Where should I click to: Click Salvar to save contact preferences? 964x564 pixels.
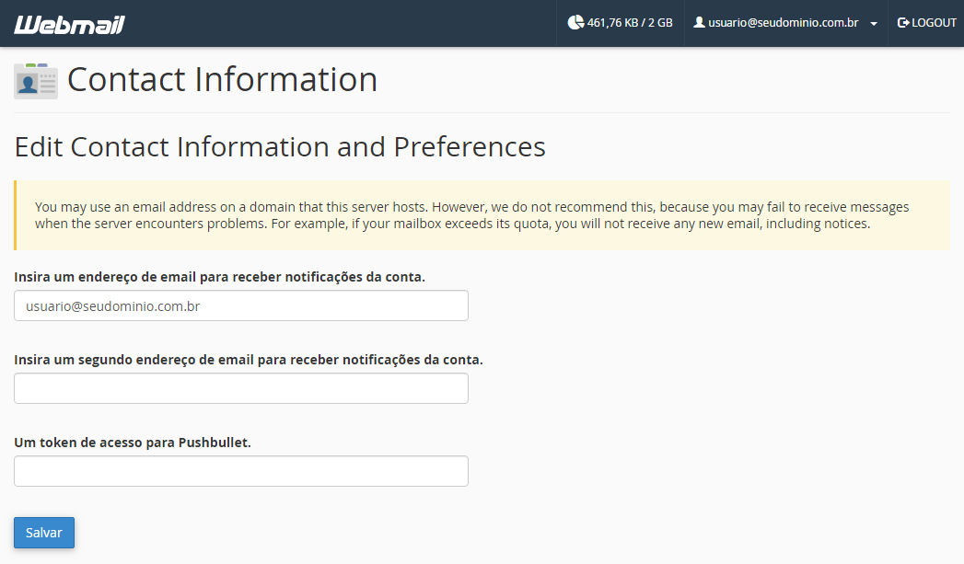44,533
